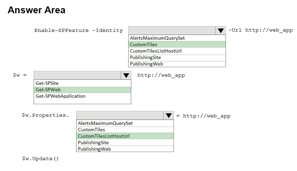Open the $w.Properties dropdown arrow
Viewport: 297px width, 171px height.
pyautogui.click(x=168, y=115)
